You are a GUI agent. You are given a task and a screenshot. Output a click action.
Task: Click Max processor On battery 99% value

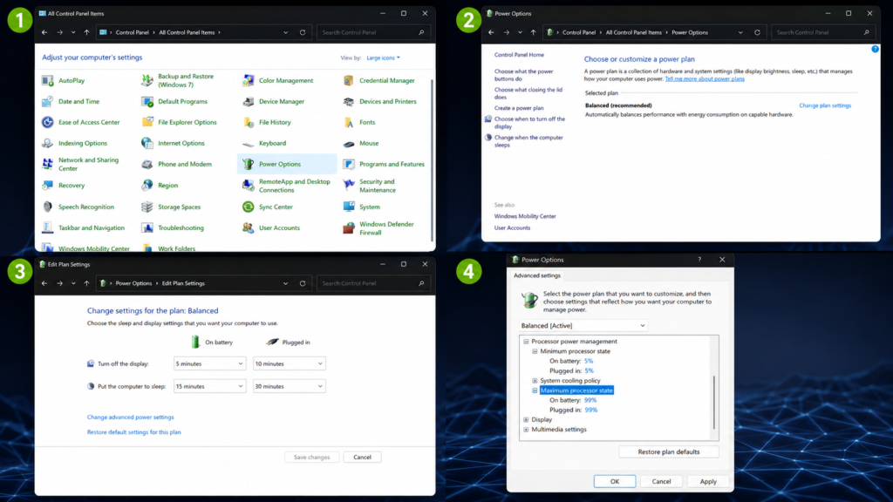click(x=590, y=401)
